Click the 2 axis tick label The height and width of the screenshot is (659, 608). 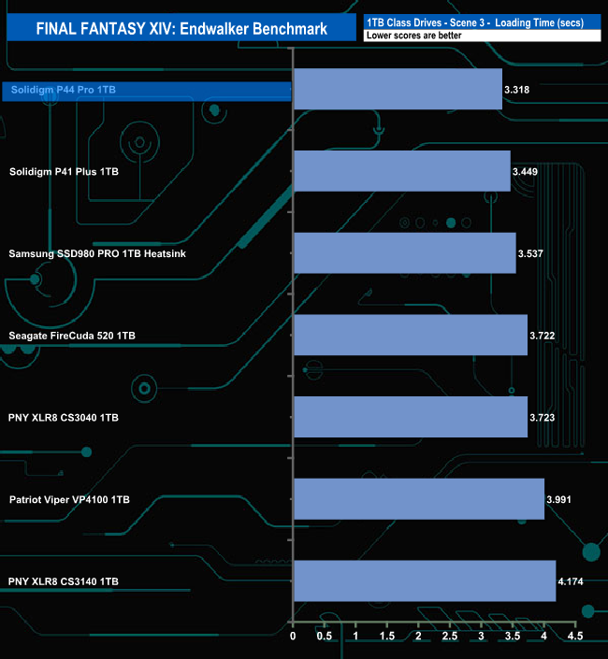[418, 636]
